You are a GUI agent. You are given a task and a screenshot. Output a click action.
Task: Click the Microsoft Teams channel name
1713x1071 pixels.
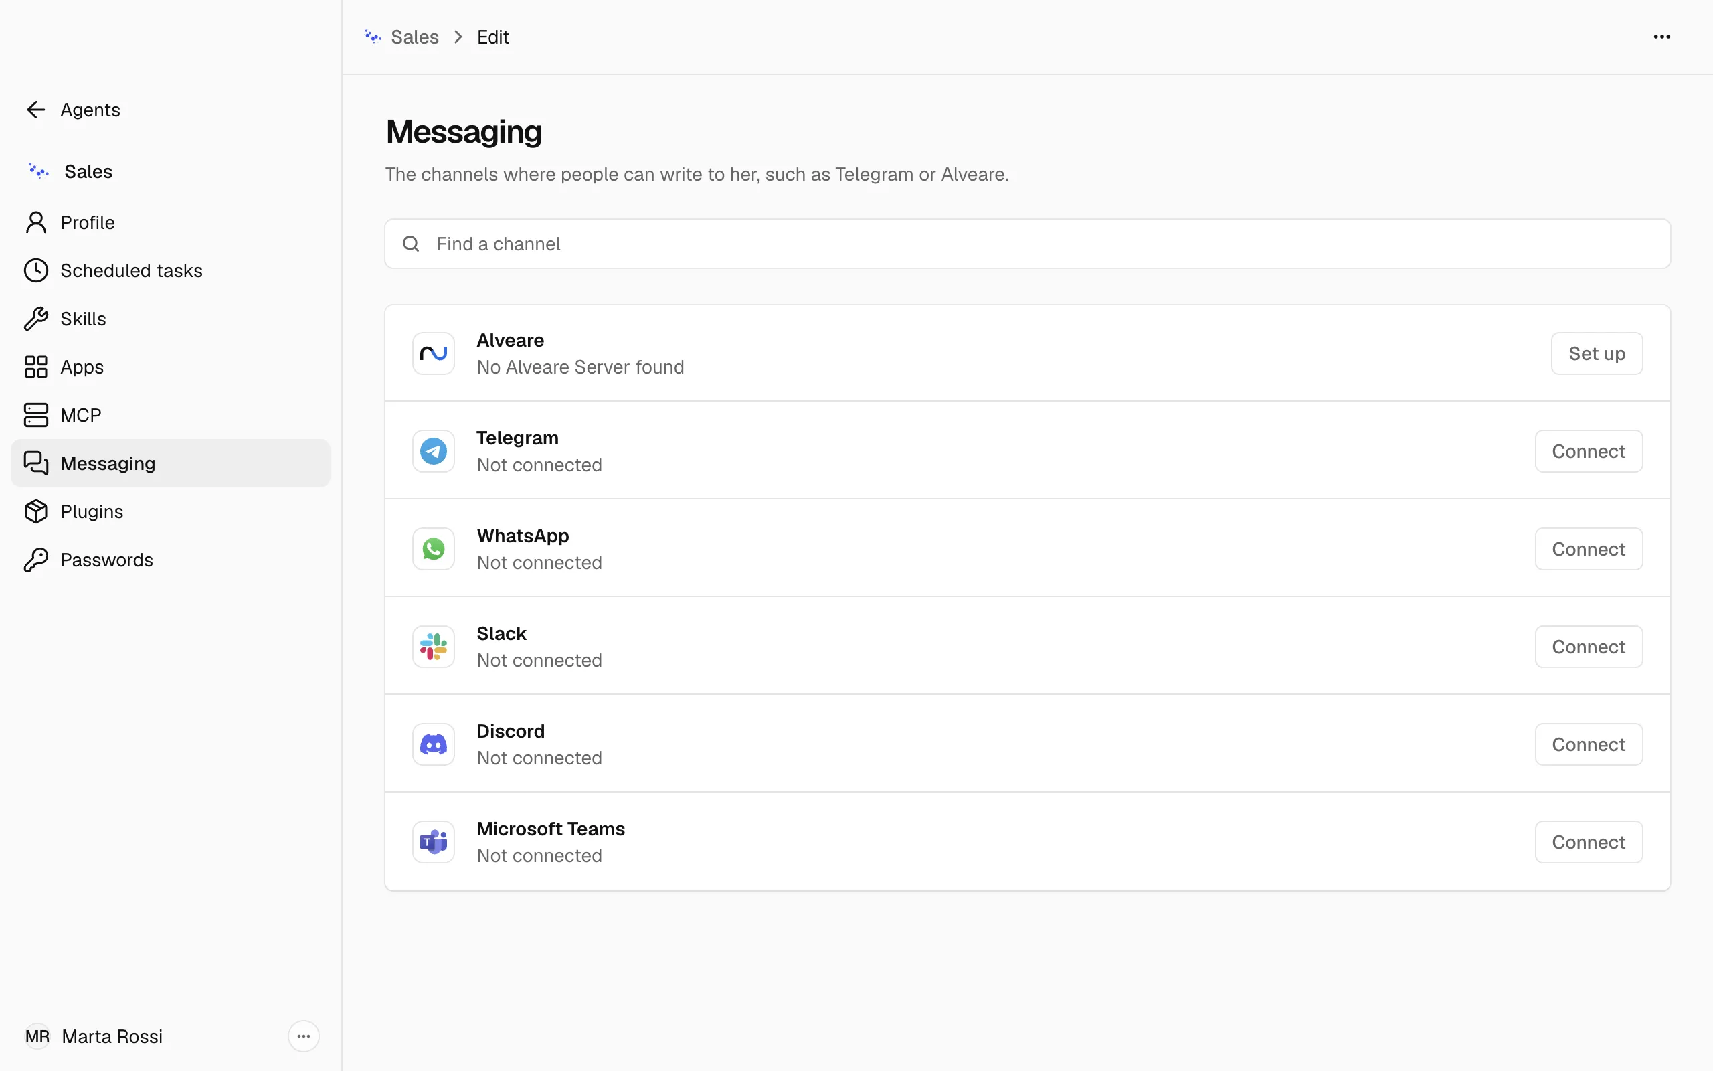(551, 829)
